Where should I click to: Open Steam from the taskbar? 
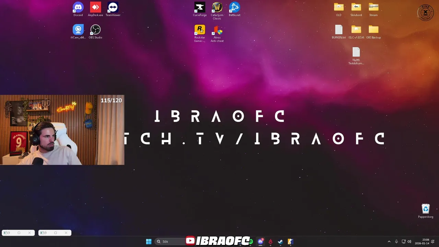tap(280, 242)
